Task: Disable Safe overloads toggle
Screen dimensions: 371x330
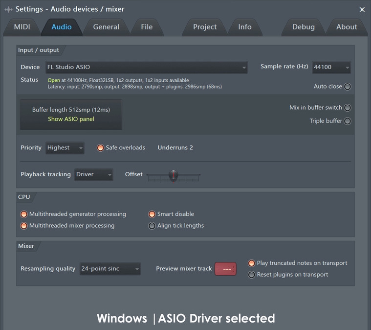Action: [100, 148]
